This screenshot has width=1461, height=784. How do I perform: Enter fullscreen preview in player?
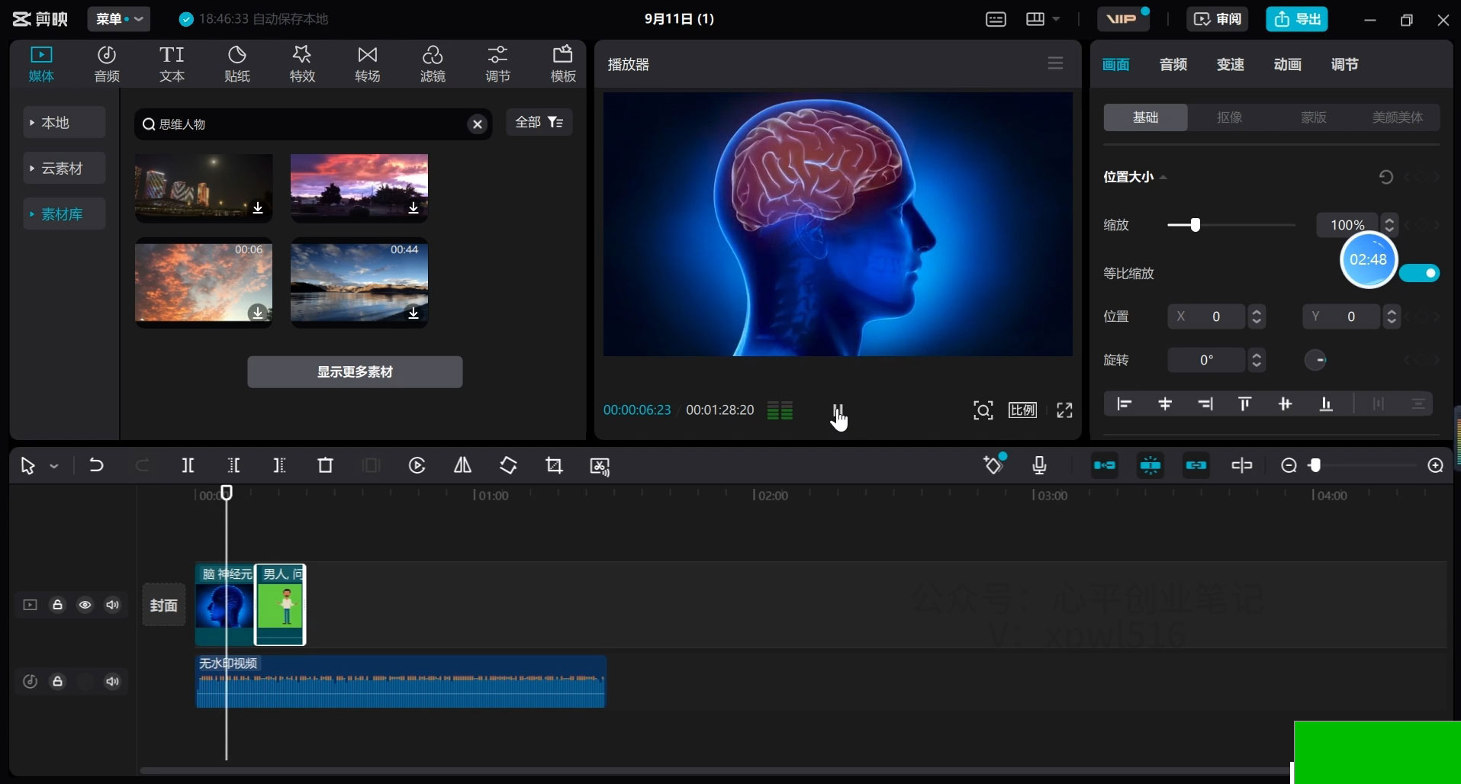point(1064,410)
